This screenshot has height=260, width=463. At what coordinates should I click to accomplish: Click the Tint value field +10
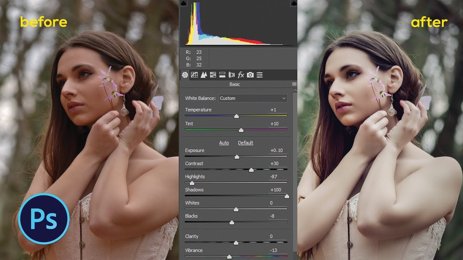(278, 124)
